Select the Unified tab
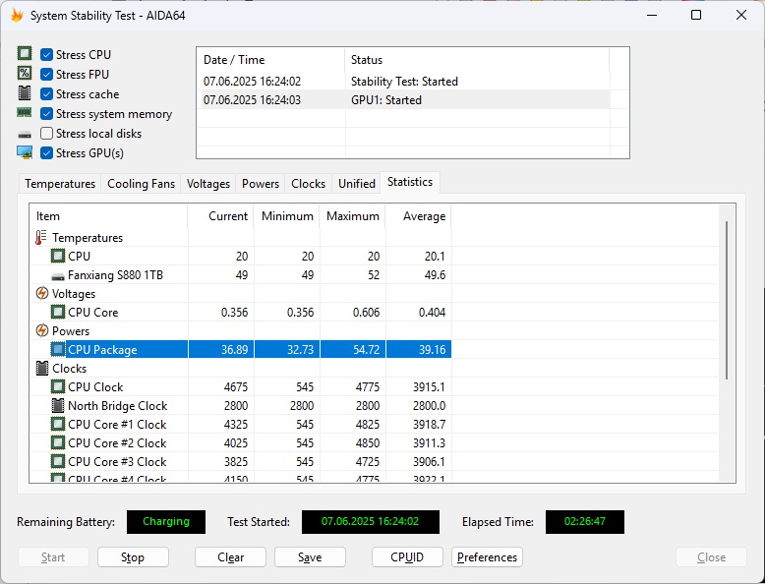Screen dimensions: 765x584 pos(357,184)
